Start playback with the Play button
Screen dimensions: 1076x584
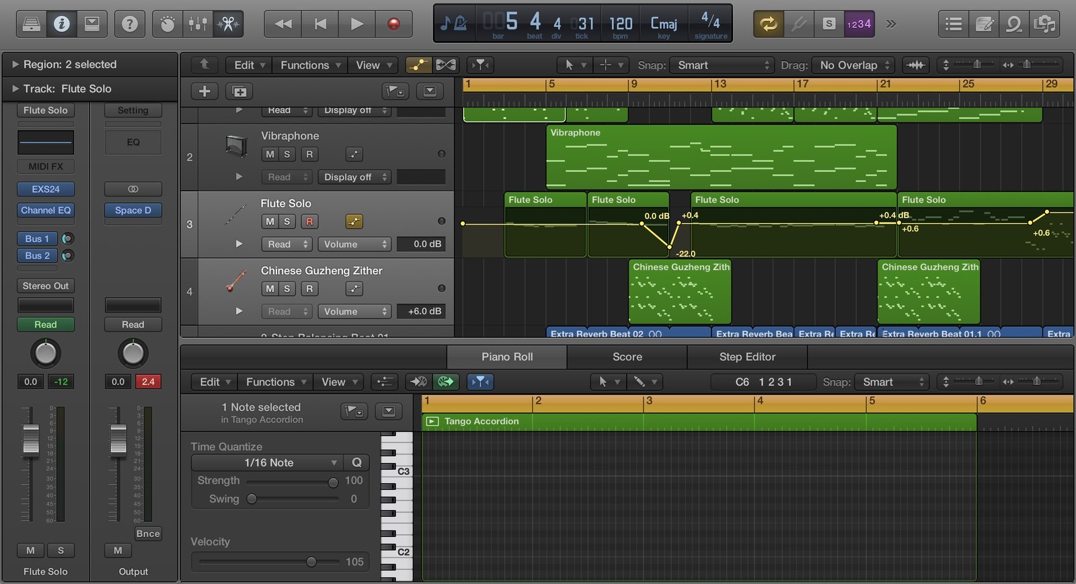[x=357, y=24]
